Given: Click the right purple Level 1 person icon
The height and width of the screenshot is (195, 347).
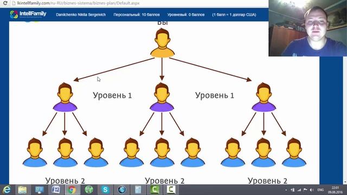Looking at the screenshot, I should (264, 97).
